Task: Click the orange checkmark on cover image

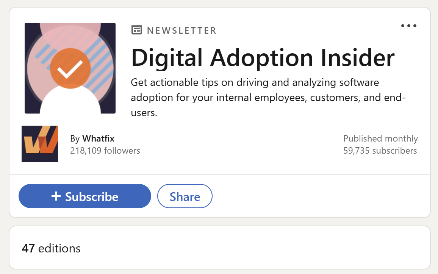Action: [70, 68]
